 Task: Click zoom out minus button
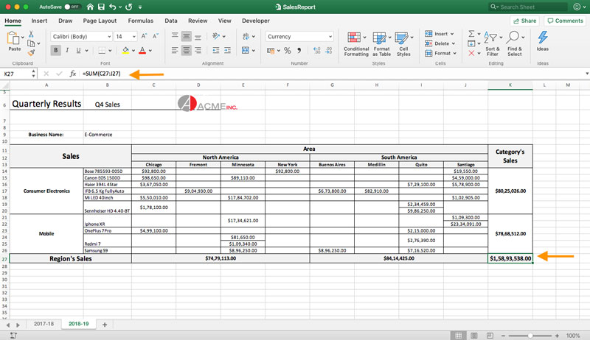pos(503,336)
